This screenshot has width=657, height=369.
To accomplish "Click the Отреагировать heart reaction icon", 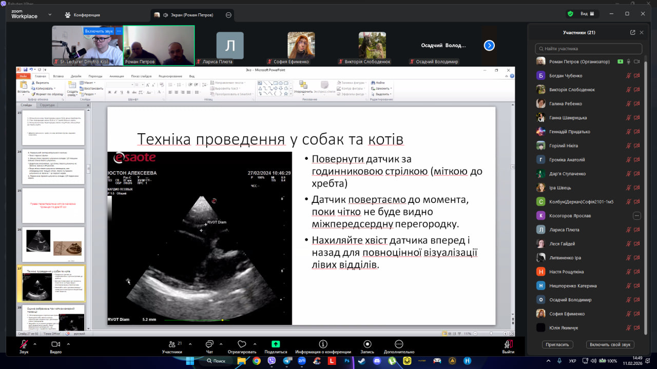I will click(x=242, y=344).
